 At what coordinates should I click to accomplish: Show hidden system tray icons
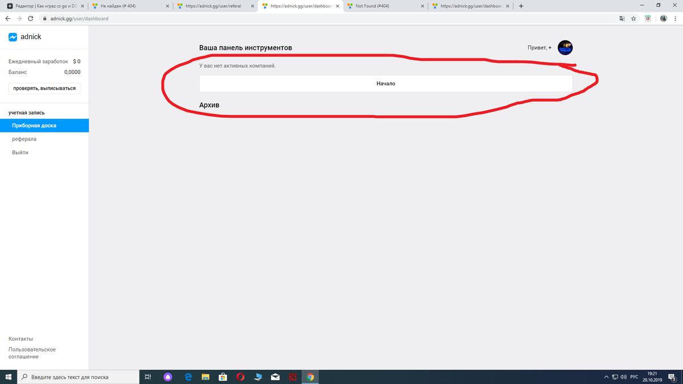(607, 377)
